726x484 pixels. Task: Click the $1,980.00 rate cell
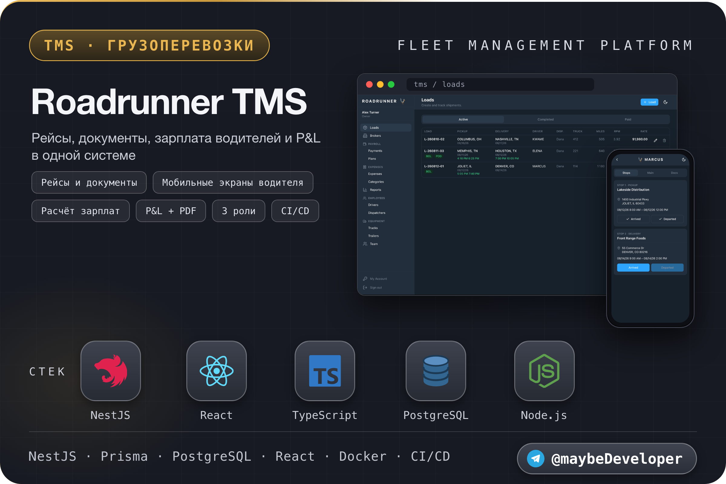[640, 139]
